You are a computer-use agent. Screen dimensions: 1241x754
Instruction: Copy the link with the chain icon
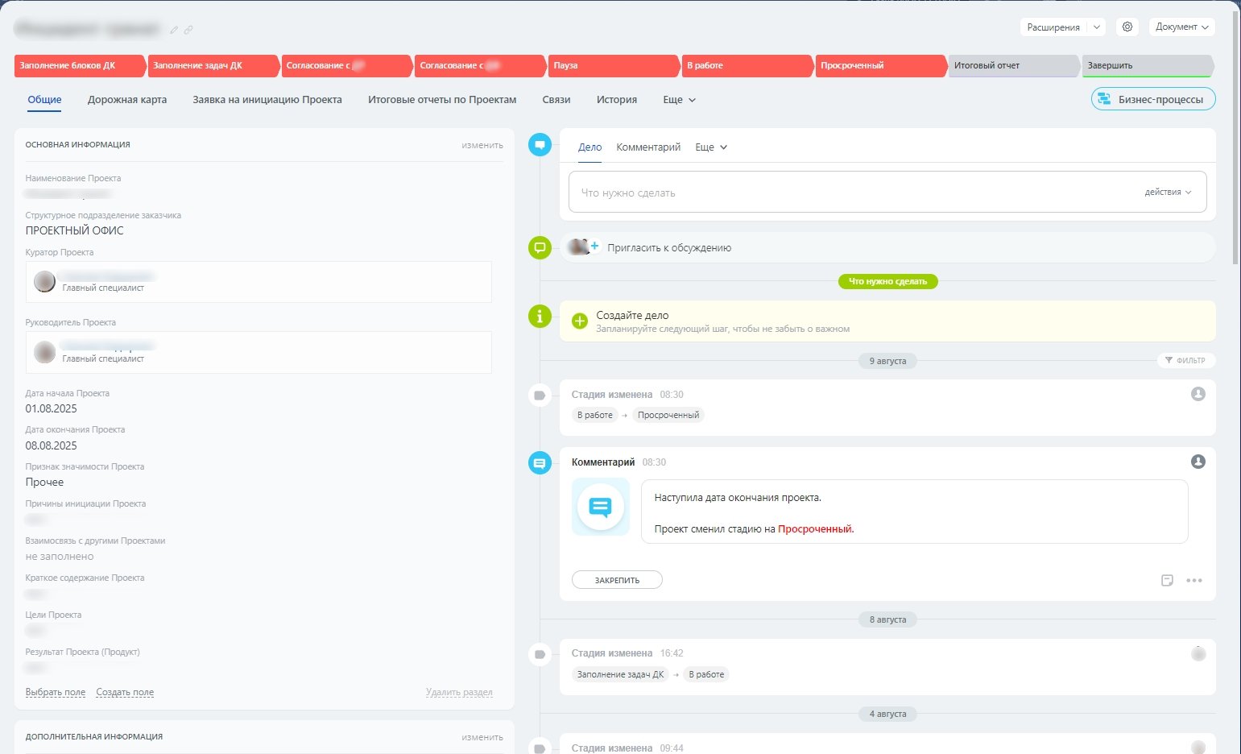[188, 30]
